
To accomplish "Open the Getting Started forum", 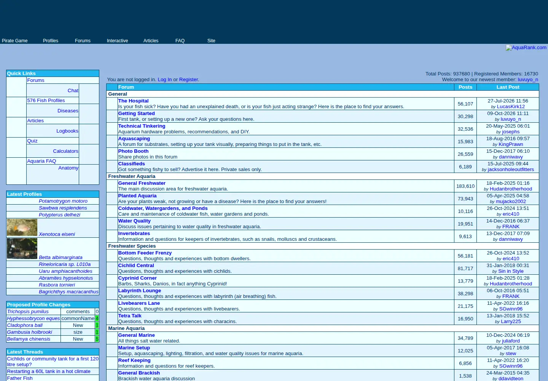I will pyautogui.click(x=136, y=114).
